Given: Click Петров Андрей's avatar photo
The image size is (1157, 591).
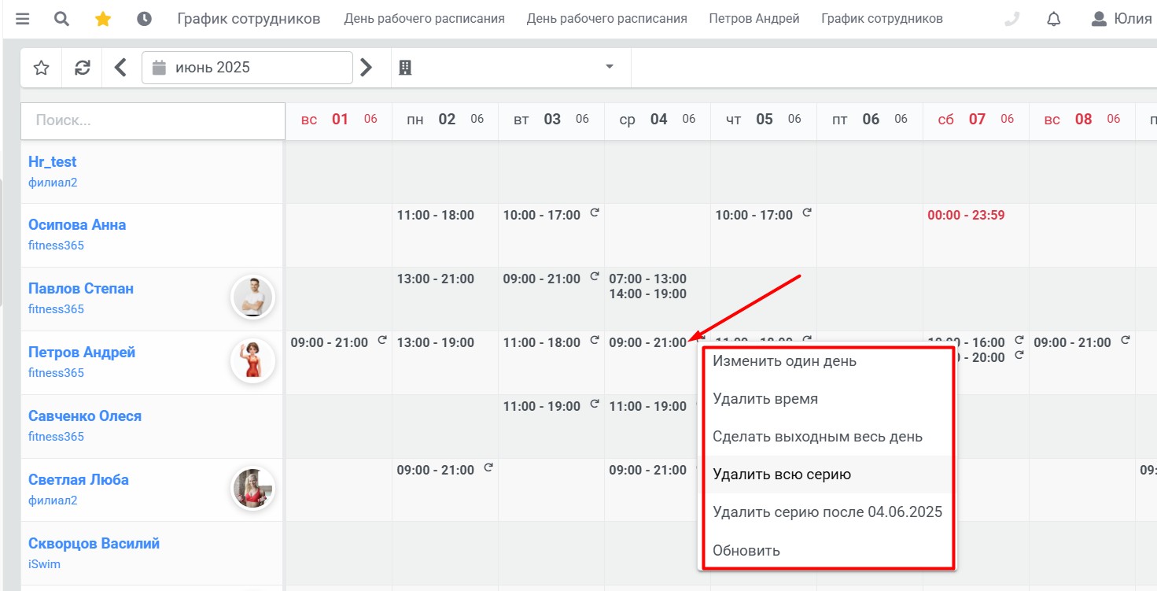Looking at the screenshot, I should 253,361.
